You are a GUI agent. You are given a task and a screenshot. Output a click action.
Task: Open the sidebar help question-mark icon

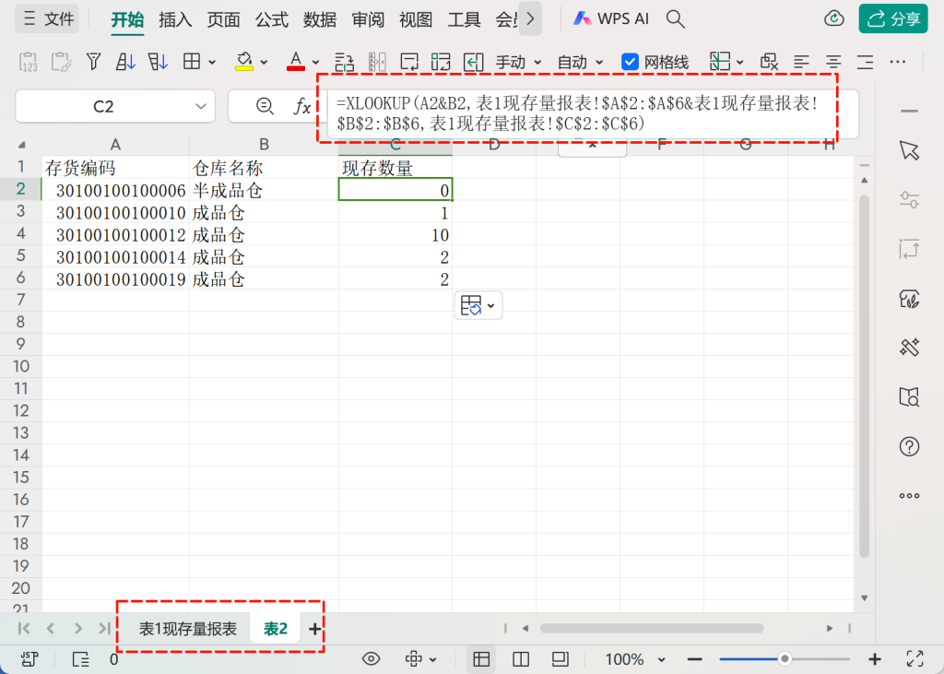(909, 446)
